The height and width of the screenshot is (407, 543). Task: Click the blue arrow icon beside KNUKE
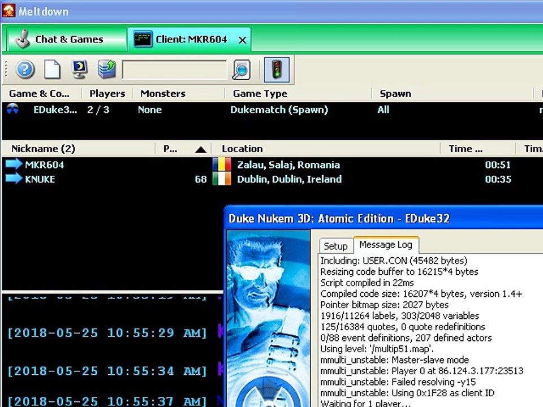click(x=14, y=178)
